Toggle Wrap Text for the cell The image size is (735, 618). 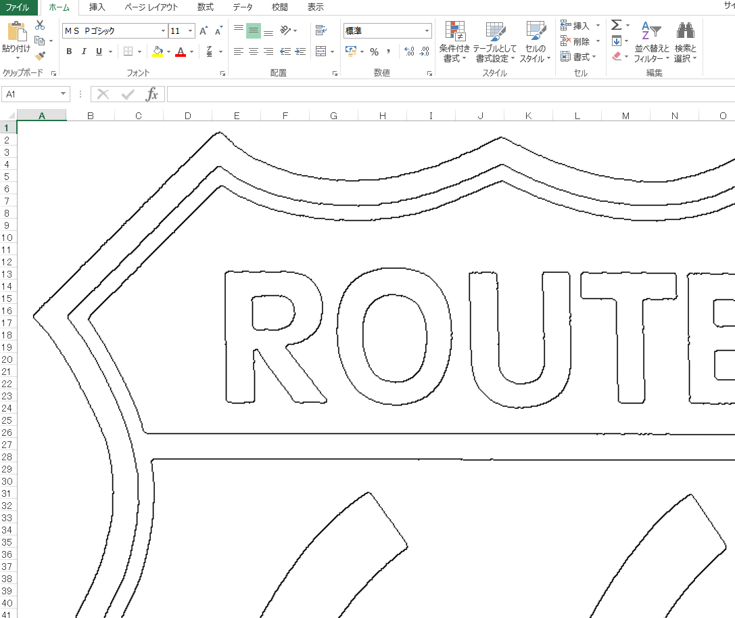point(321,30)
